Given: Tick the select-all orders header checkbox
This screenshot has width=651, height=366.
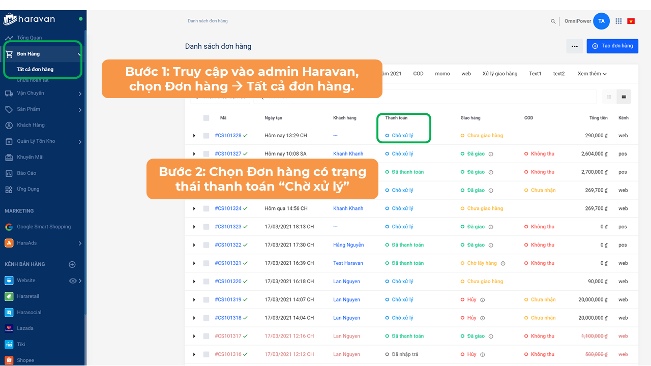Looking at the screenshot, I should point(206,118).
